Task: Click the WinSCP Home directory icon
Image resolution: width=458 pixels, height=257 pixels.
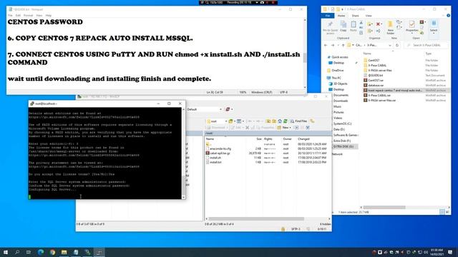Action: (x=280, y=121)
